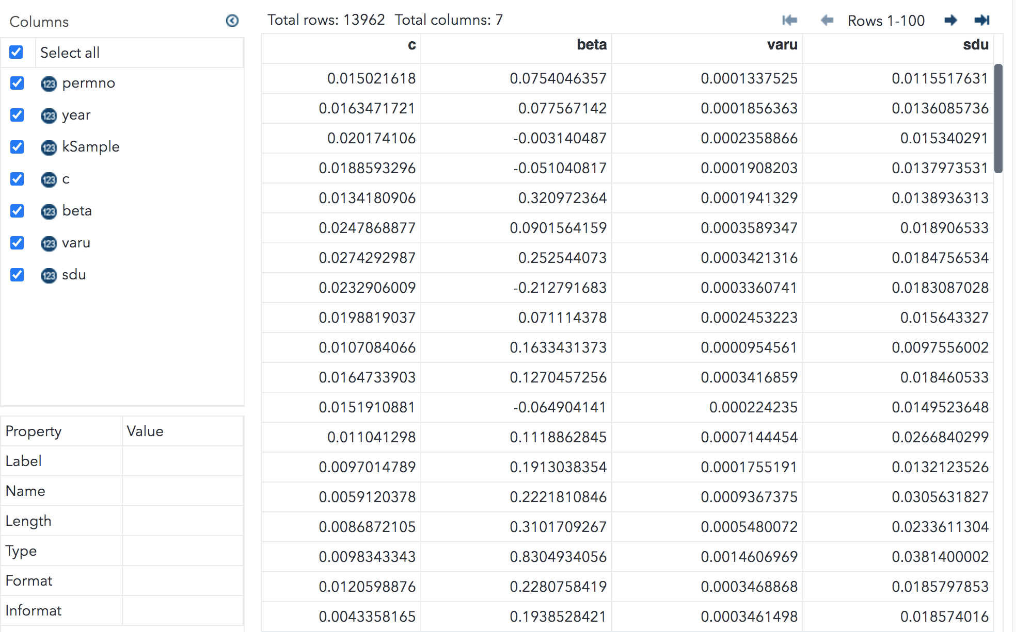Click numeric type icon beside year
The image size is (1016, 632).
[49, 116]
